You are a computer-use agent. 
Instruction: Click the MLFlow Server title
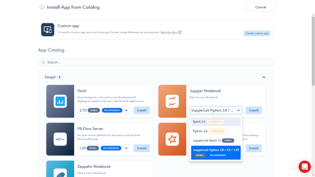(x=90, y=129)
